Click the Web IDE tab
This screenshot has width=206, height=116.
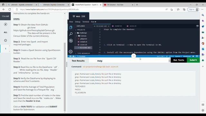point(79,16)
